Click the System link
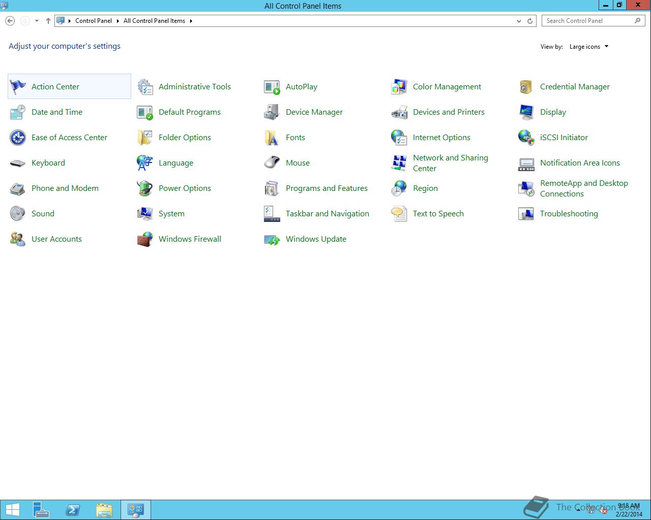The width and height of the screenshot is (651, 520). tap(171, 214)
